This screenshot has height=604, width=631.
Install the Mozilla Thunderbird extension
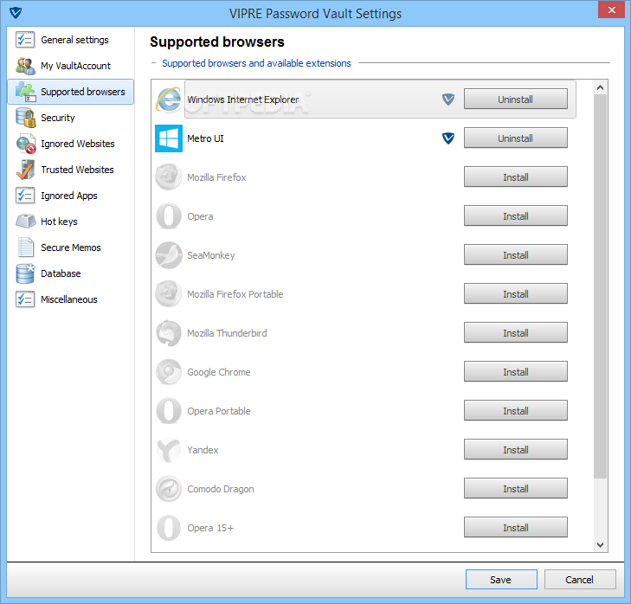pyautogui.click(x=516, y=333)
